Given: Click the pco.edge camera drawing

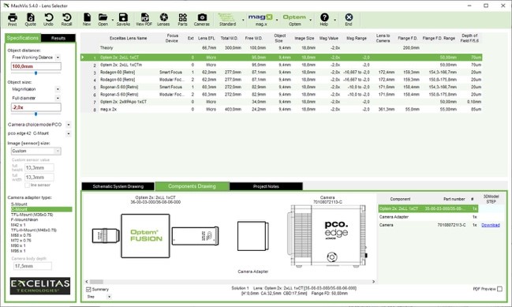Looking at the screenshot, I should point(327,235).
